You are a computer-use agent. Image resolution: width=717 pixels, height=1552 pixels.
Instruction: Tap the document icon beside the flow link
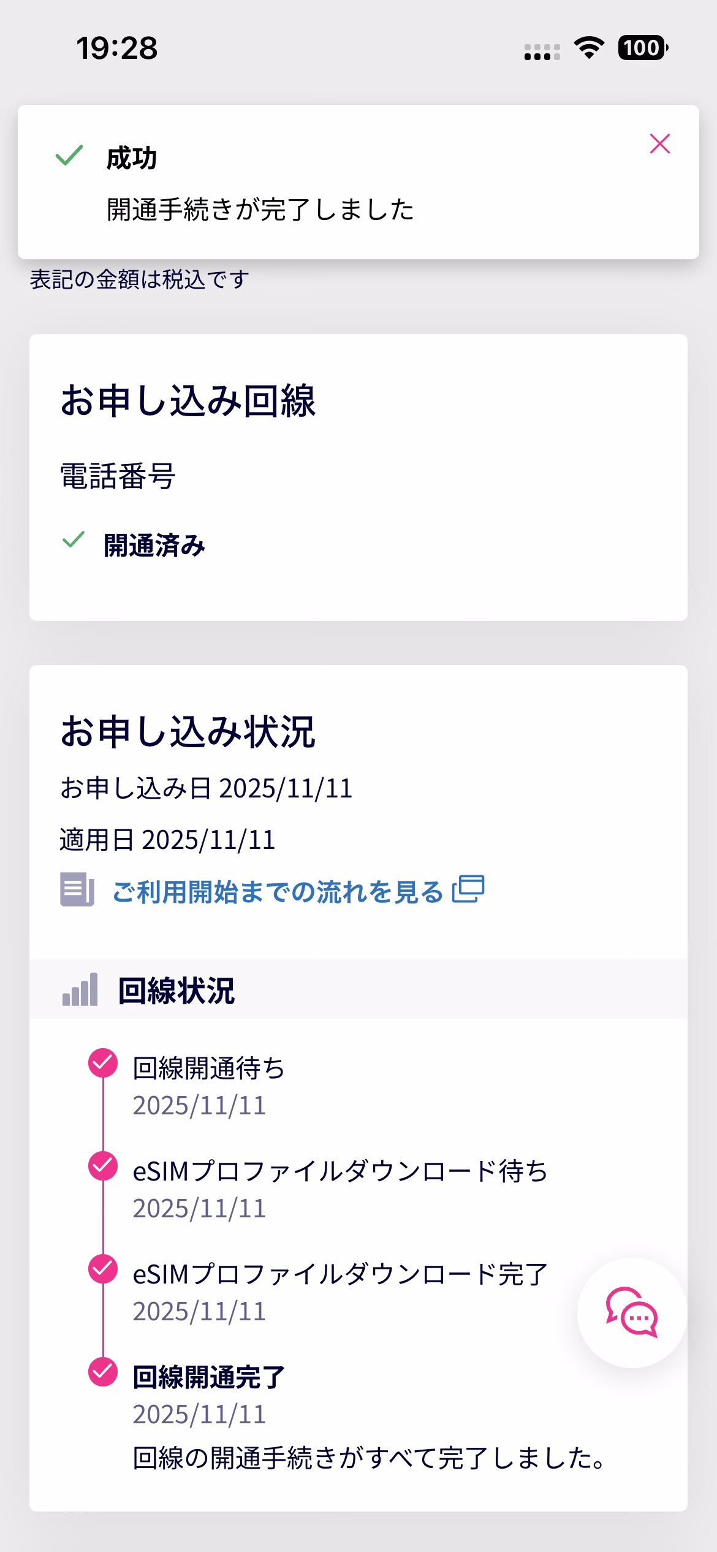(x=77, y=889)
